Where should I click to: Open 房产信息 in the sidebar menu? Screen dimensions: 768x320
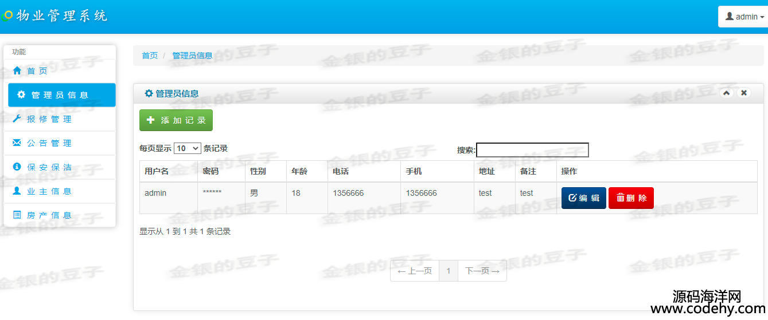(60, 215)
